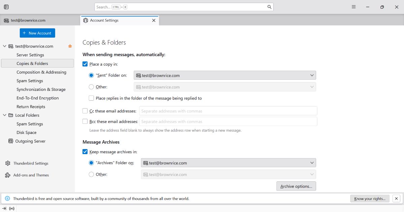Screen dimensions: 404x212
Task: Click the New Account button
Action: [37, 33]
